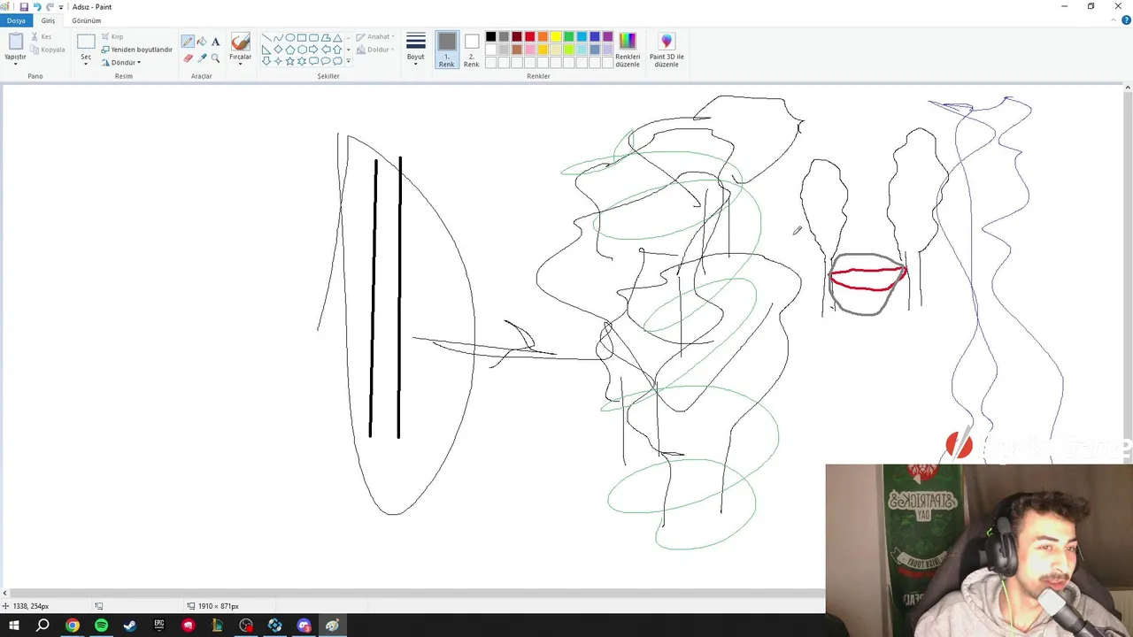
Task: Open Windows Start menu
Action: [14, 625]
